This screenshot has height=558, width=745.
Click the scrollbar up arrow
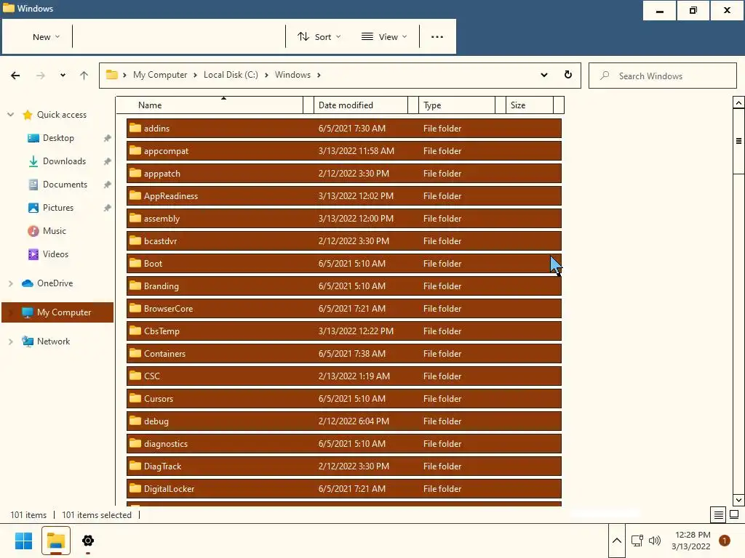(738, 103)
